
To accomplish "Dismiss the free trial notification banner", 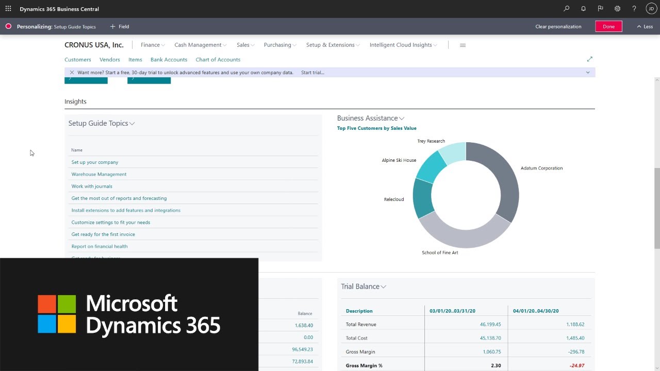I will (x=72, y=73).
